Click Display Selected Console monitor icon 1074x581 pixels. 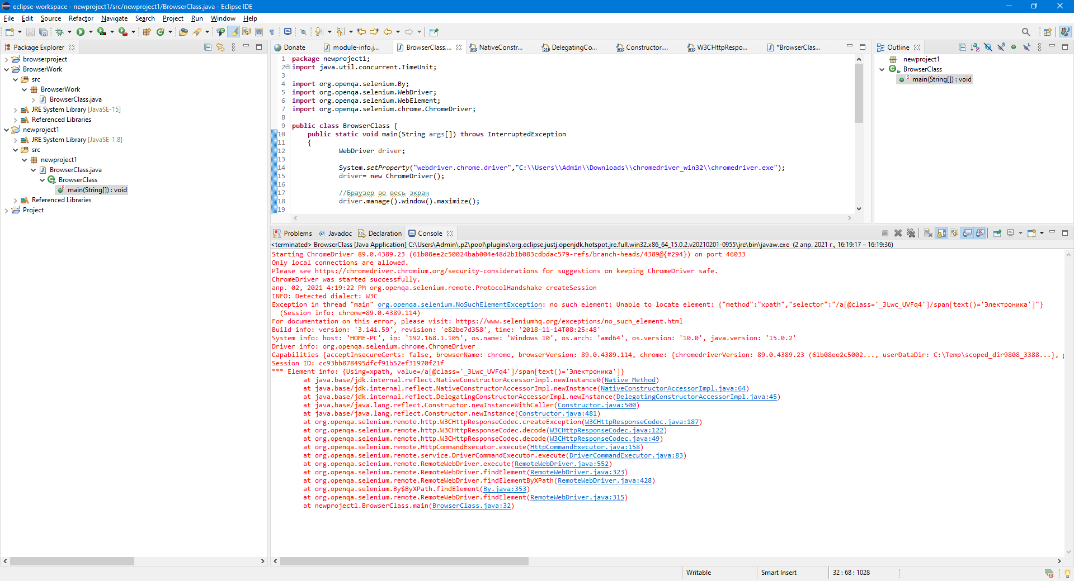click(1010, 234)
